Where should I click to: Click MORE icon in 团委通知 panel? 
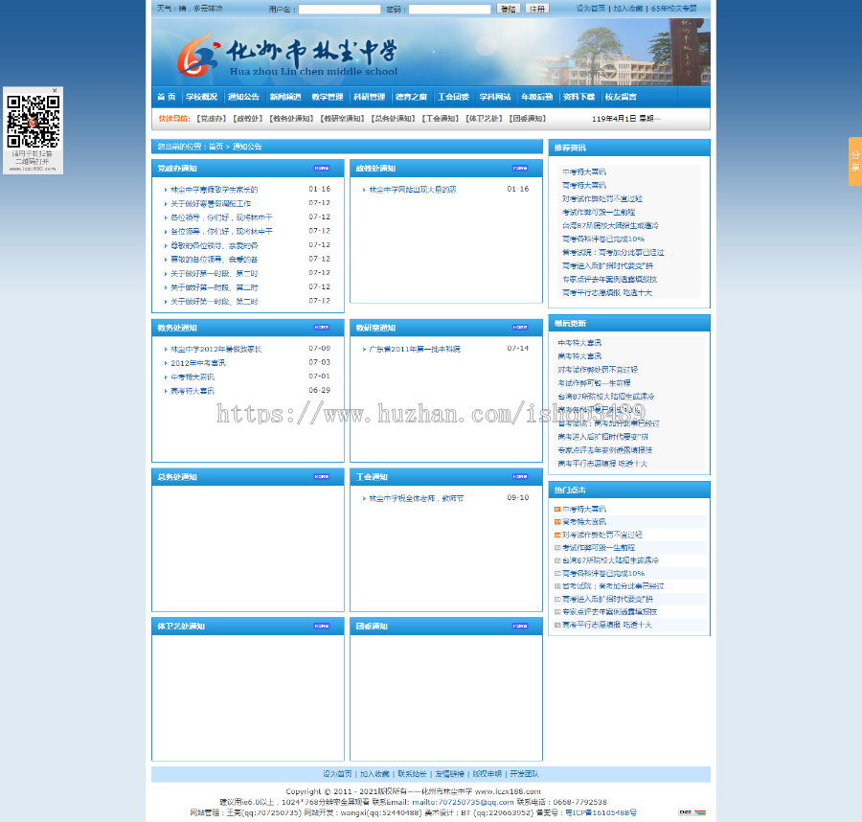(x=520, y=626)
